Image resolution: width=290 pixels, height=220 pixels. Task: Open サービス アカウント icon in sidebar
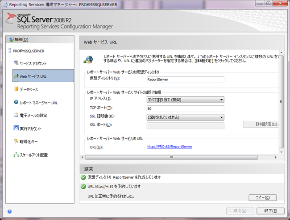coord(16,63)
